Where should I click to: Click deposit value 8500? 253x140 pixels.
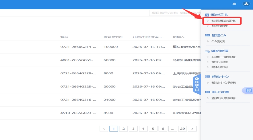click(x=108, y=113)
